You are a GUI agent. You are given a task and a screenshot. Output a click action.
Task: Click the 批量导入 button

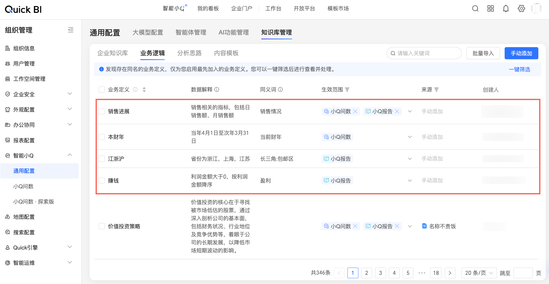[483, 53]
